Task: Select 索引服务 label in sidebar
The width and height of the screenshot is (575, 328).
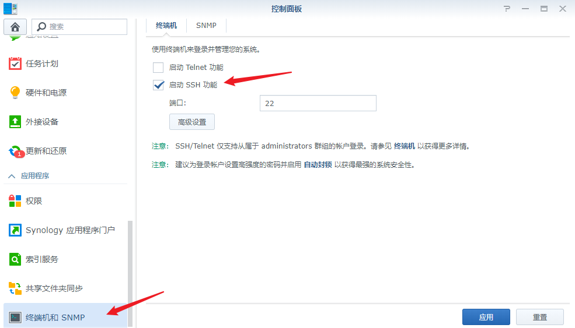Action: (42, 259)
